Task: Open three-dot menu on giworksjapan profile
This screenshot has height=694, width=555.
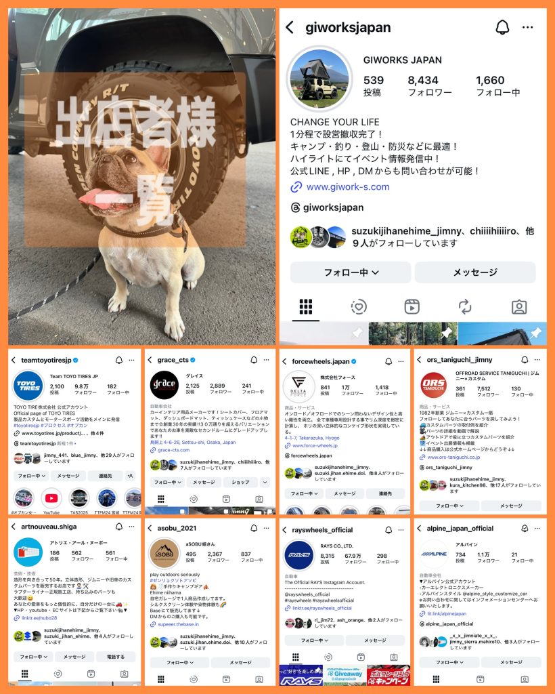Action: click(x=528, y=27)
